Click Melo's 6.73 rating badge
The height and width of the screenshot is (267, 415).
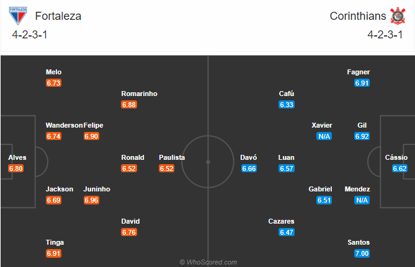[x=54, y=83]
